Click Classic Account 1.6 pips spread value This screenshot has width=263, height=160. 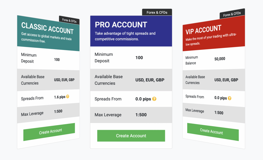click(x=60, y=97)
